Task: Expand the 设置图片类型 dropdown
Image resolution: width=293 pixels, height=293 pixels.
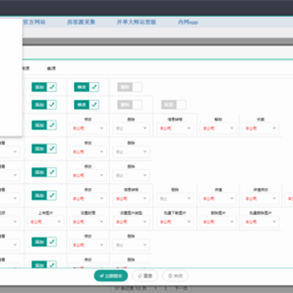Action: pos(131,222)
